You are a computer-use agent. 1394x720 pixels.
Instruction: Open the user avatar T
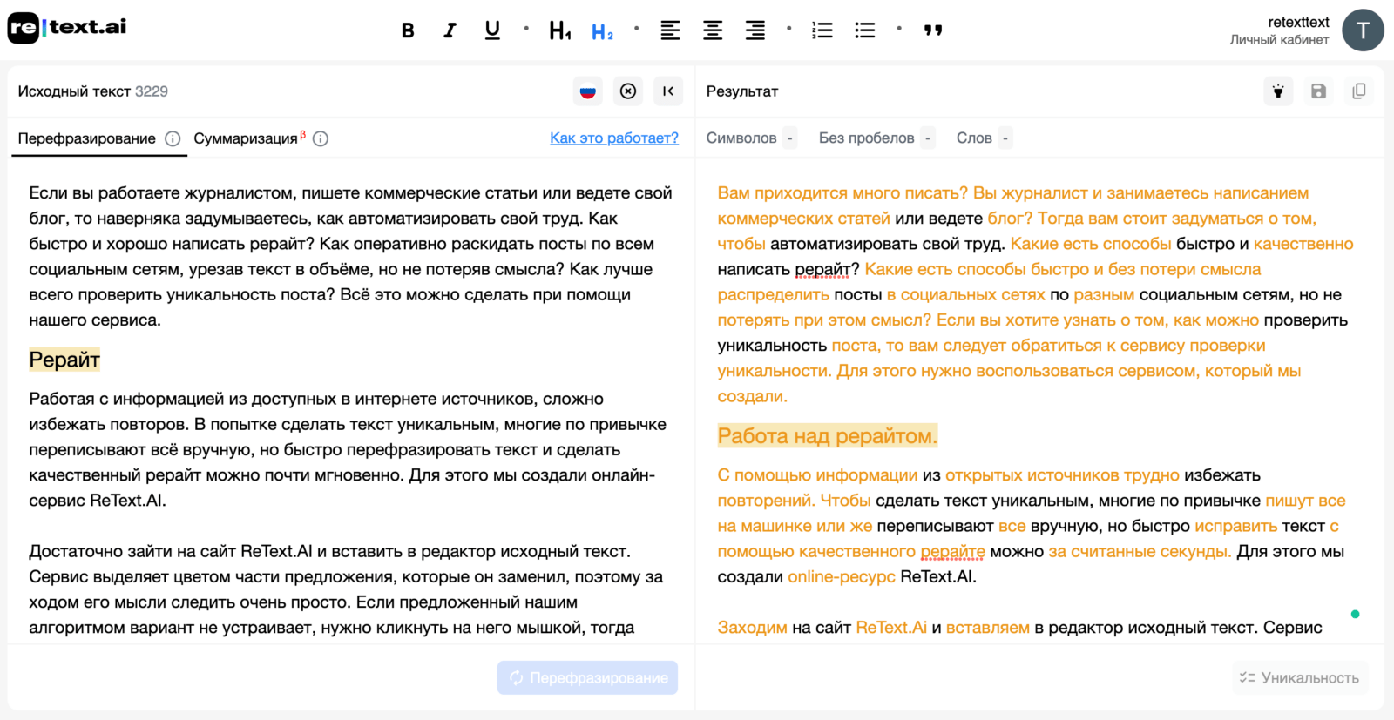(x=1363, y=30)
